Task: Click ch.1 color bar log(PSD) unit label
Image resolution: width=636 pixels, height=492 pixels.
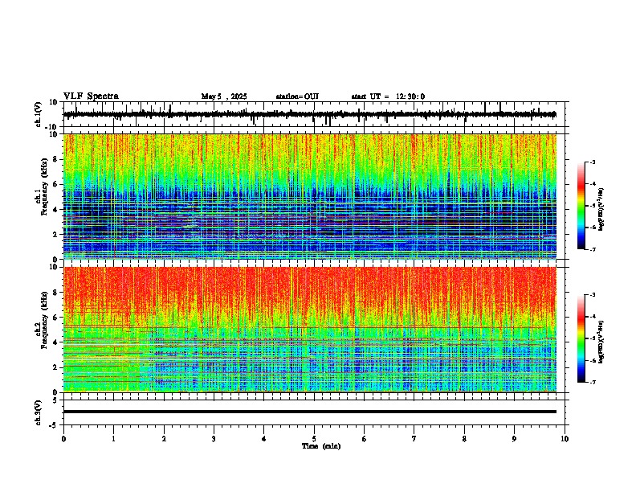Action: [x=601, y=209]
